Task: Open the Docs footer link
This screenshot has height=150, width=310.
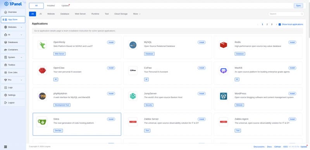Action: 269,147
